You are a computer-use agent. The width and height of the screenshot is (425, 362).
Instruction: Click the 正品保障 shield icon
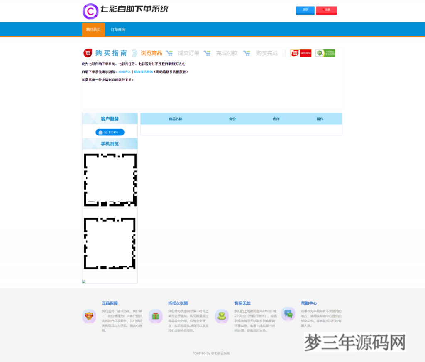point(89,316)
